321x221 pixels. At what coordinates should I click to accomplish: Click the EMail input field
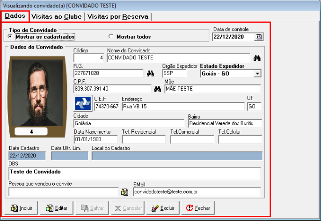197,192
